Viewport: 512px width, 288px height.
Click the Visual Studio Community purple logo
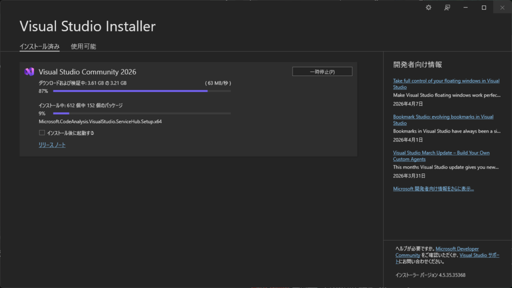[x=29, y=71]
